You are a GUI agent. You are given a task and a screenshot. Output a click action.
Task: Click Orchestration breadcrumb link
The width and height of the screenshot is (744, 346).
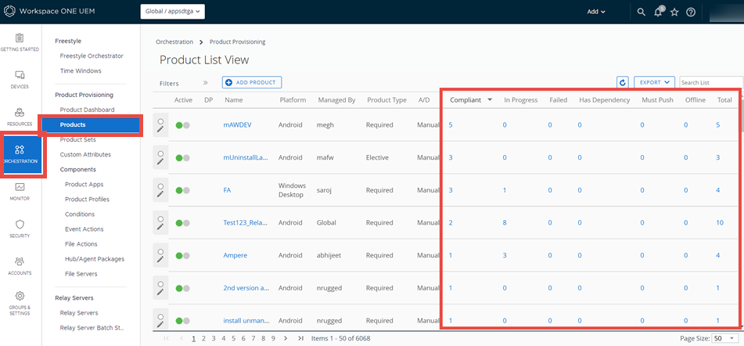tap(174, 41)
